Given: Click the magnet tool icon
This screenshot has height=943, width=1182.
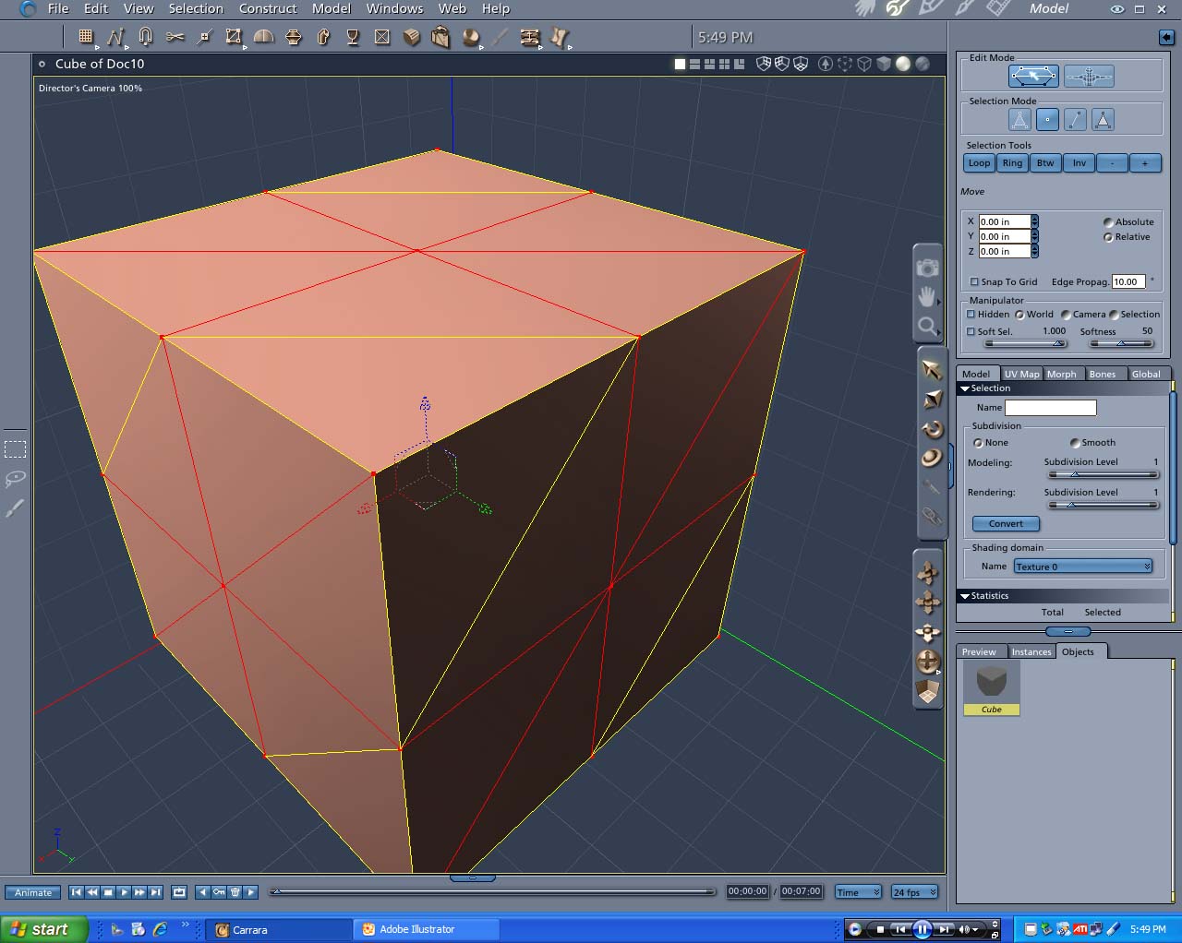Looking at the screenshot, I should [x=145, y=37].
